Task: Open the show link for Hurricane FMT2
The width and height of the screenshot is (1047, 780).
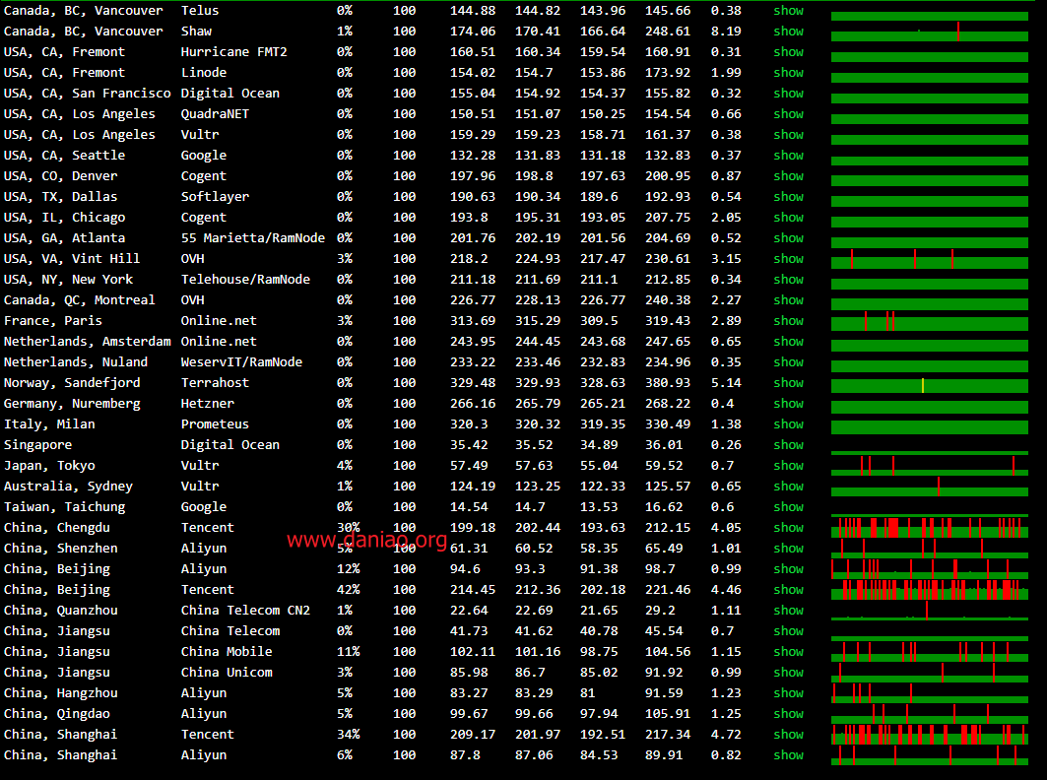Action: point(788,52)
